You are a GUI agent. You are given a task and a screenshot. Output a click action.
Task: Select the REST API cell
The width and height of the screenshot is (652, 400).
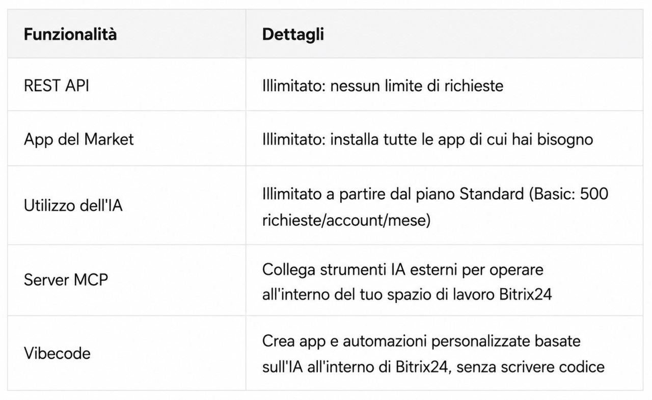(57, 85)
